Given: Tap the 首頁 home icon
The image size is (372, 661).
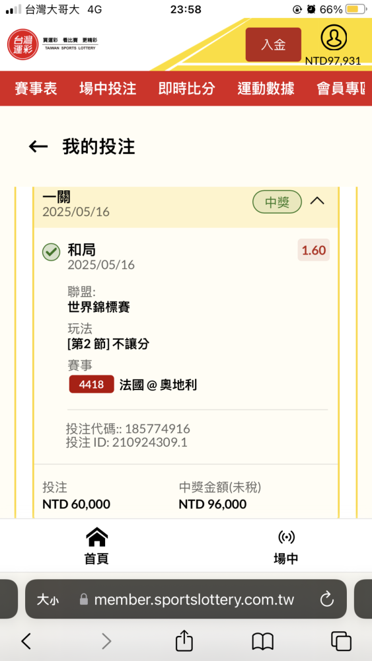Looking at the screenshot, I should [97, 537].
